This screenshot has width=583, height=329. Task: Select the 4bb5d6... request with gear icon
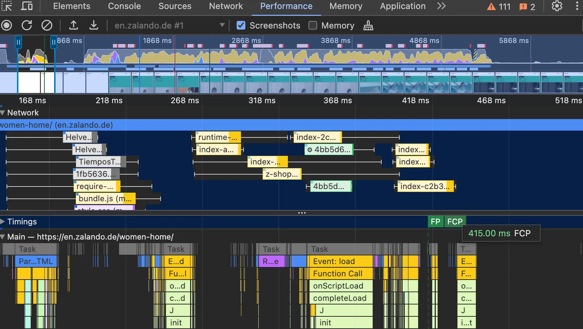pyautogui.click(x=329, y=149)
